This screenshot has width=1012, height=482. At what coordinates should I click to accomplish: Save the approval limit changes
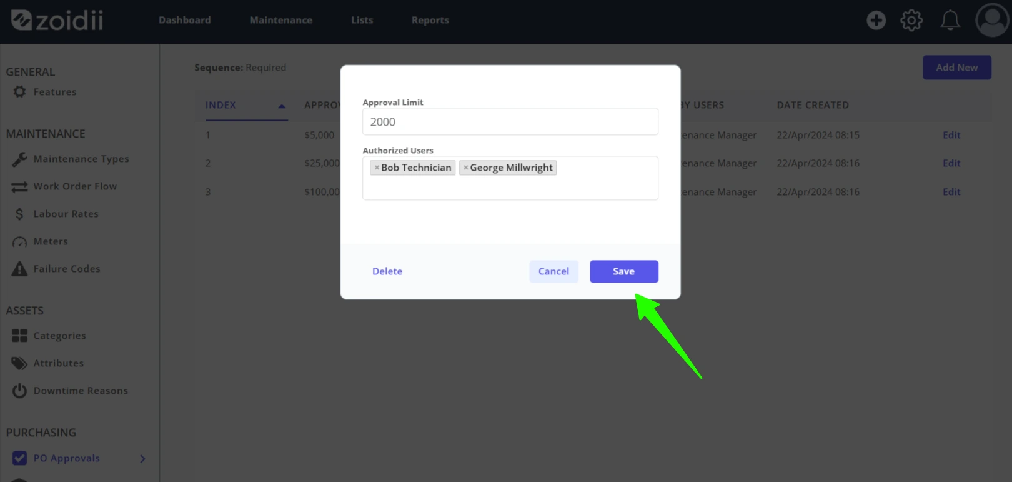click(624, 271)
